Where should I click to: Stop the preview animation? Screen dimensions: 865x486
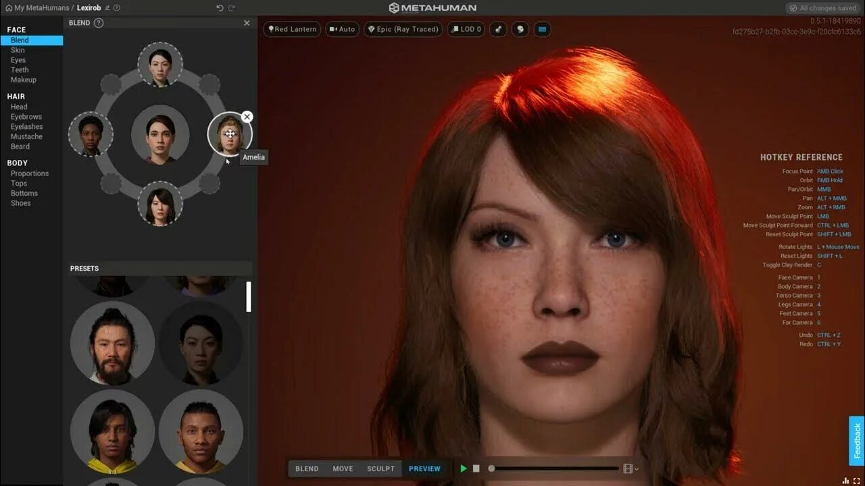click(x=476, y=468)
